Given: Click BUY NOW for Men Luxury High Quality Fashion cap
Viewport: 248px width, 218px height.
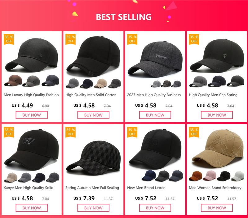Looking at the screenshot, I should coord(32,115).
